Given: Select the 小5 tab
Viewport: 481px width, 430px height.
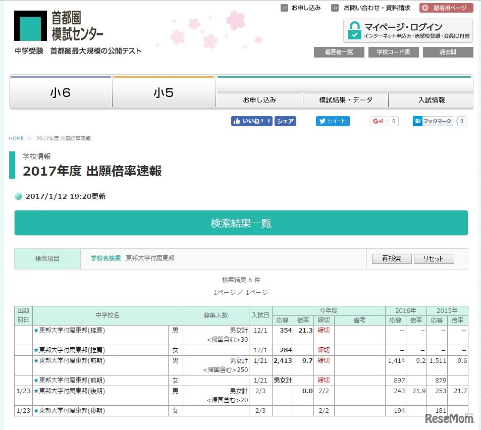Looking at the screenshot, I should click(x=164, y=93).
